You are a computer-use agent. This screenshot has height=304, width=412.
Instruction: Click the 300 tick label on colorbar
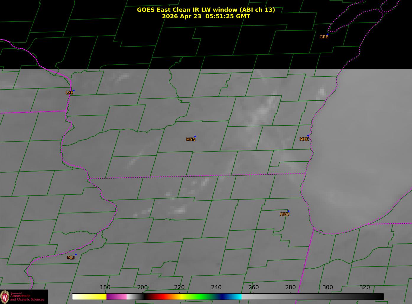click(327, 287)
